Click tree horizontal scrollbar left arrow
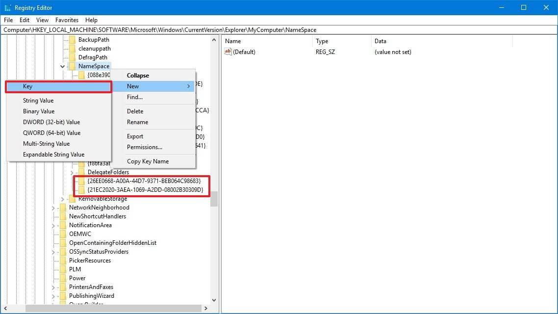Image resolution: width=558 pixels, height=314 pixels. (5, 308)
